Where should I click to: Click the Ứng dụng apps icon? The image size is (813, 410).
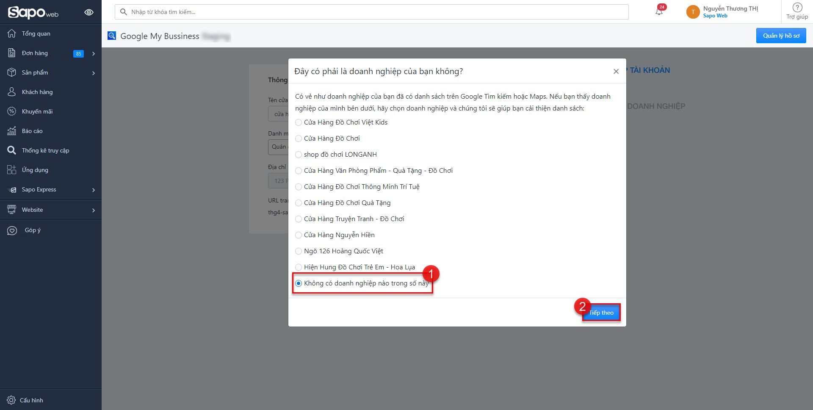click(x=12, y=170)
